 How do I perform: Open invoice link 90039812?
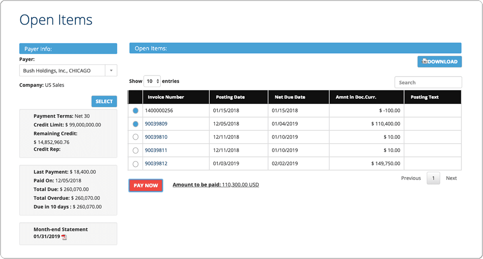(156, 163)
